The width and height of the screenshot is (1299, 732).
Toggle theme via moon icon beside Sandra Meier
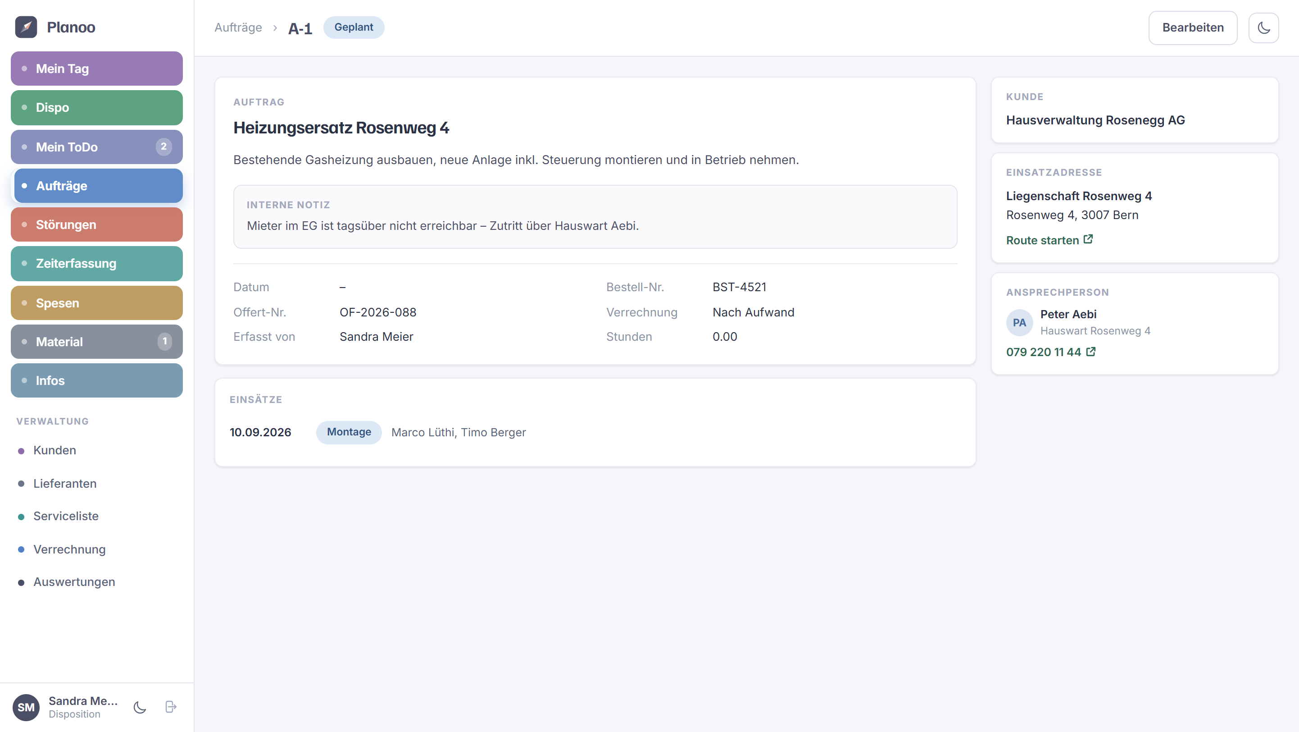pos(140,707)
